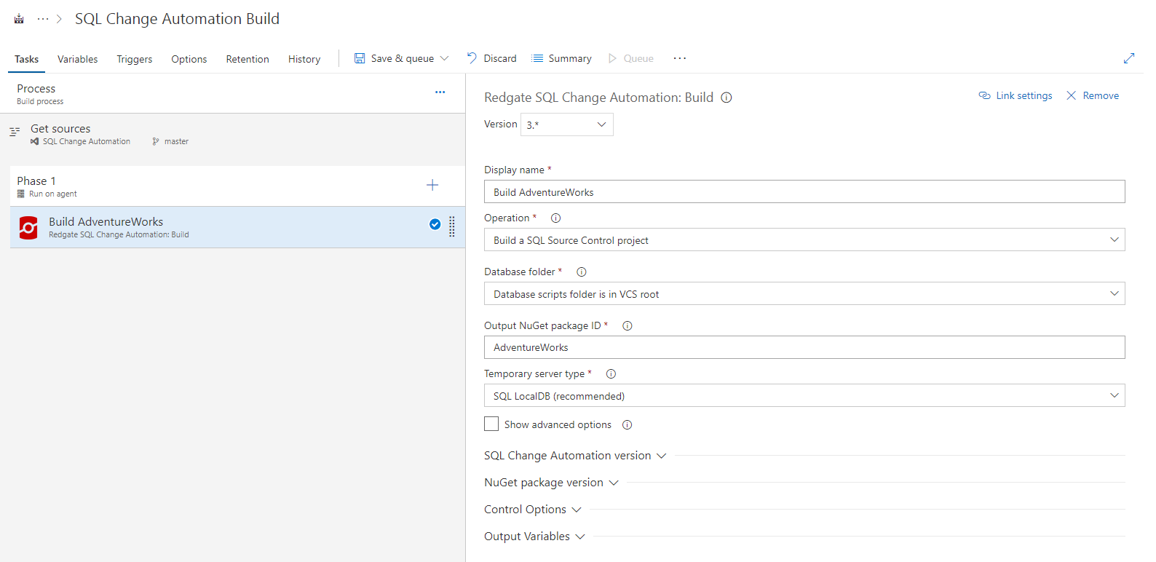The width and height of the screenshot is (1156, 562).
Task: Click the Summary list icon
Action: coord(537,58)
